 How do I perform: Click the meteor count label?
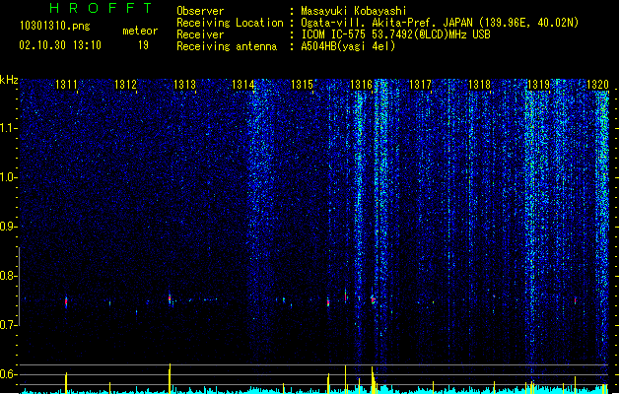tap(140, 31)
